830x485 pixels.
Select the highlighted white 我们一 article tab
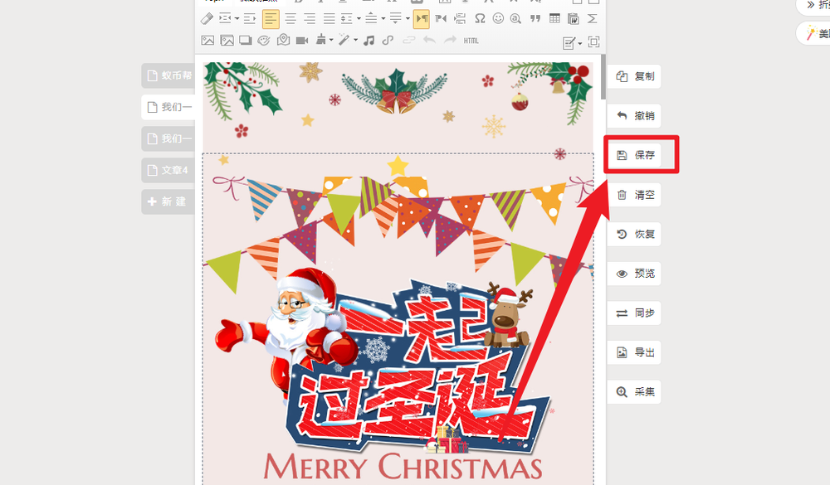pos(168,108)
